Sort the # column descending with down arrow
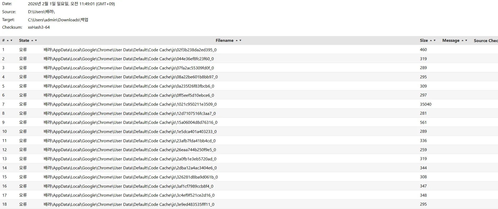498x209 pixels. 11,40
